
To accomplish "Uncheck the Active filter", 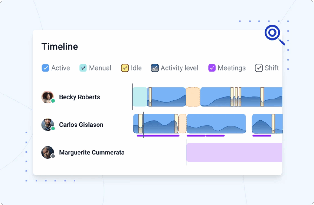I will [46, 68].
